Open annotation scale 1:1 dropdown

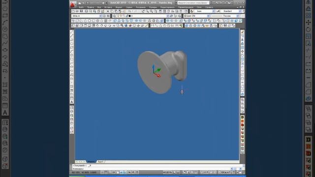[205, 173]
